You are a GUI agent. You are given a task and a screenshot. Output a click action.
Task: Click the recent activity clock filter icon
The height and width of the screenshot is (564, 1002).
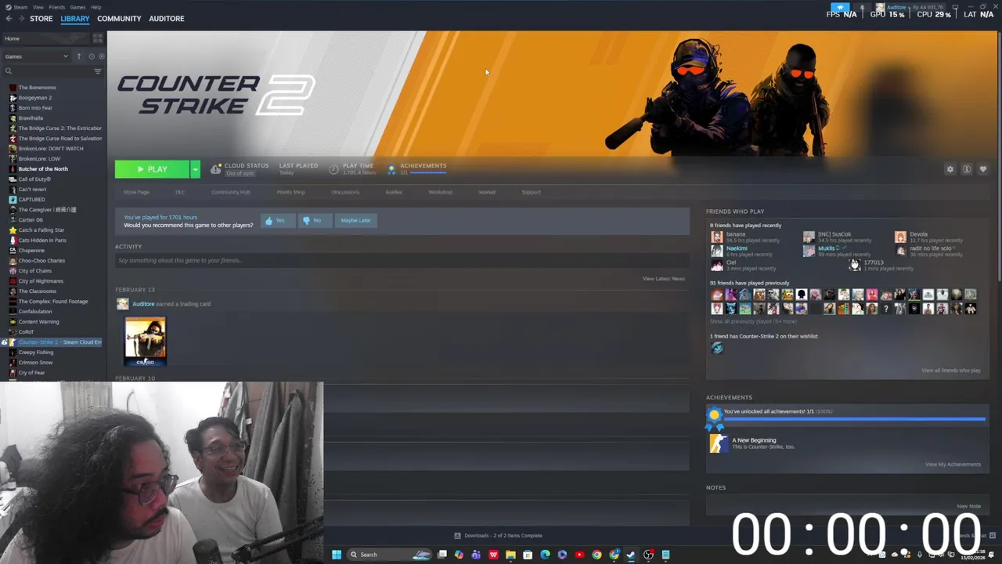pos(91,56)
